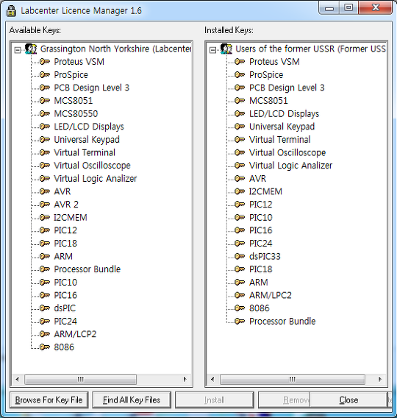Select Universal Keypad in Installed Keys
Image resolution: width=397 pixels, height=418 pixels.
(x=282, y=127)
